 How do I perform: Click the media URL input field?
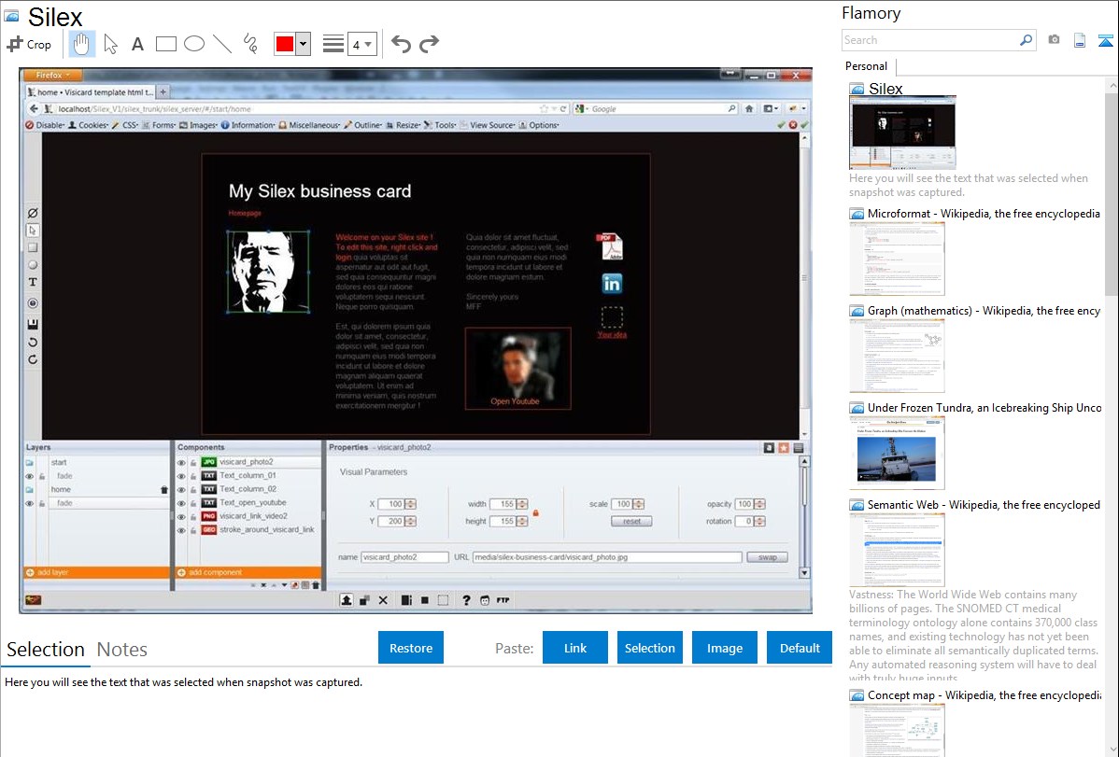tap(607, 557)
